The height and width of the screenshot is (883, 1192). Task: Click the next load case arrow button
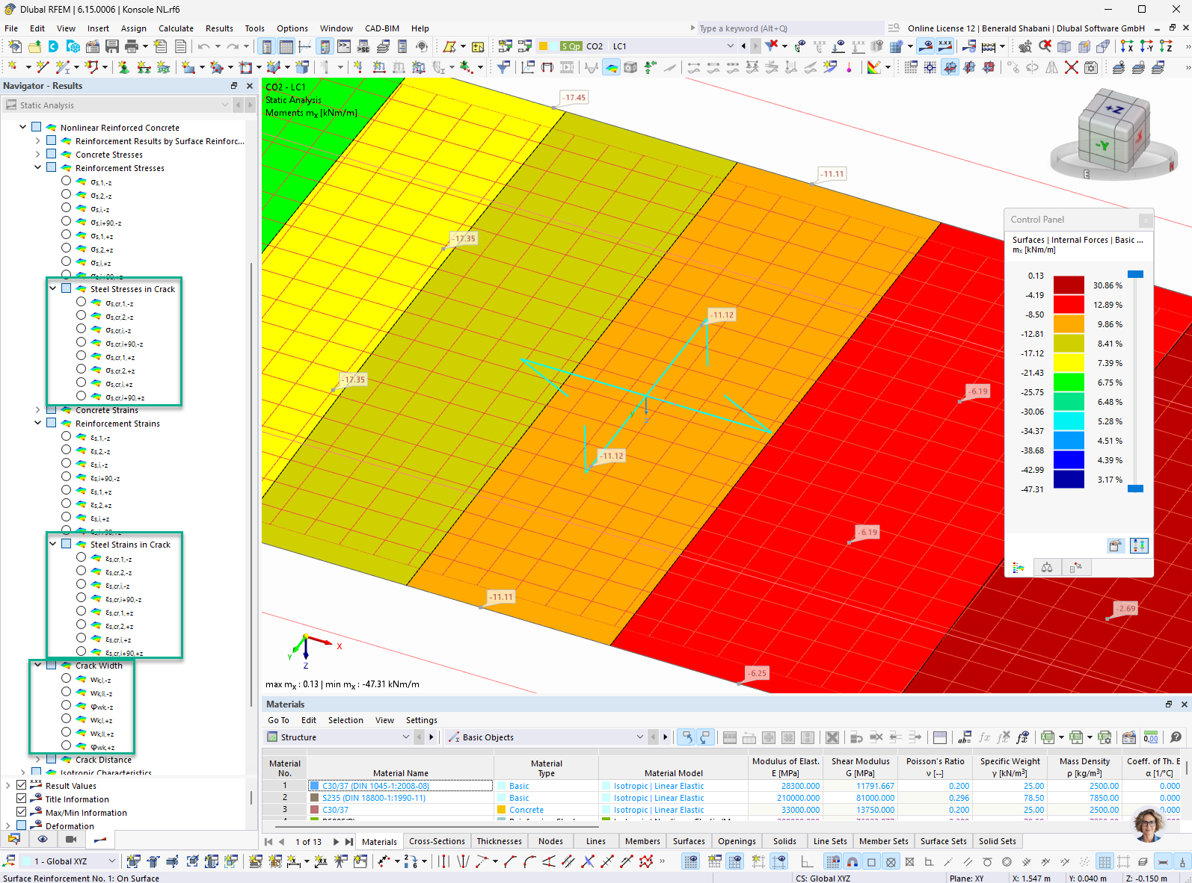click(x=755, y=46)
